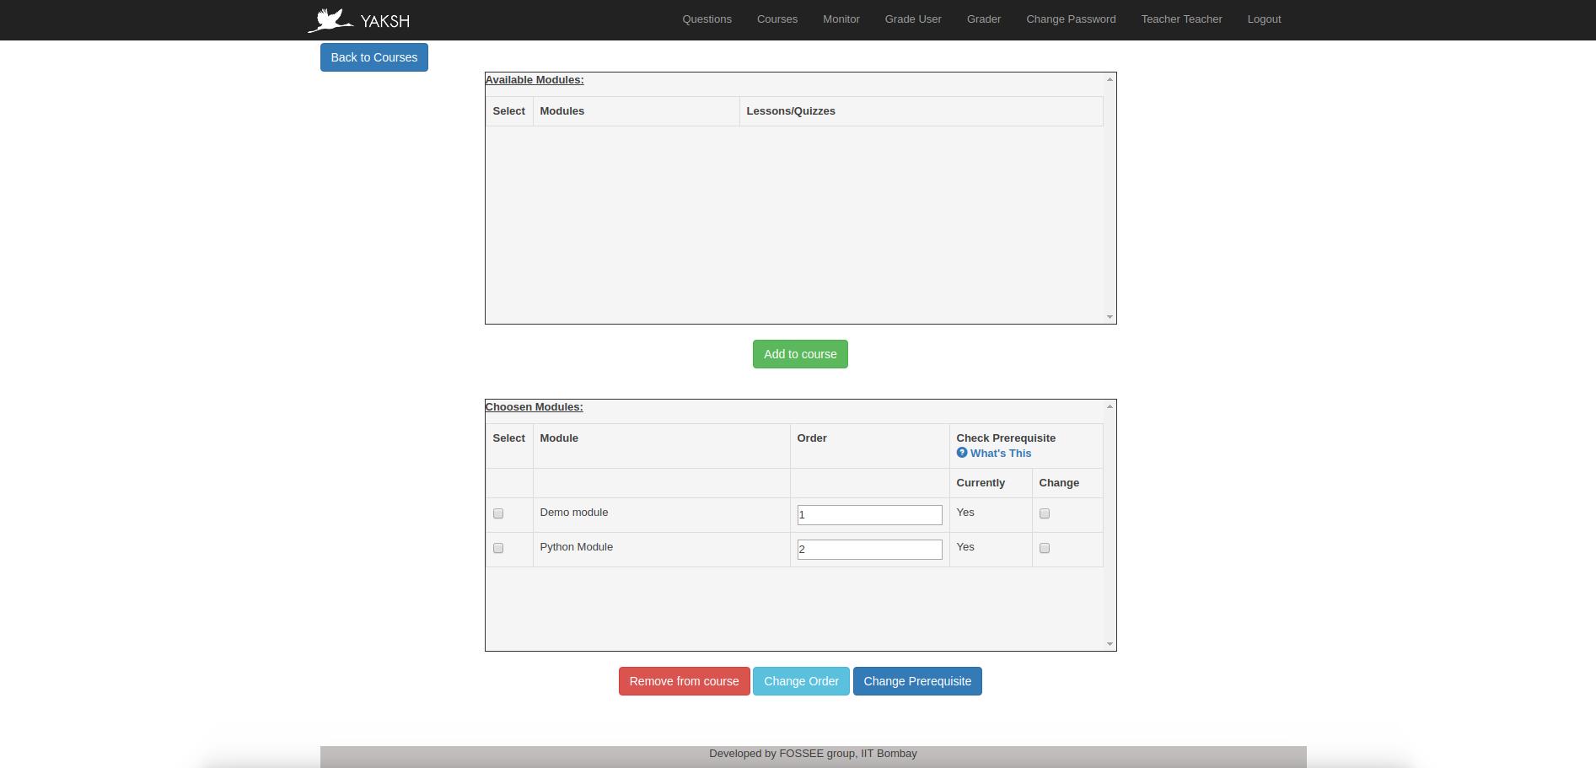Open the What's This help link

[1001, 454]
